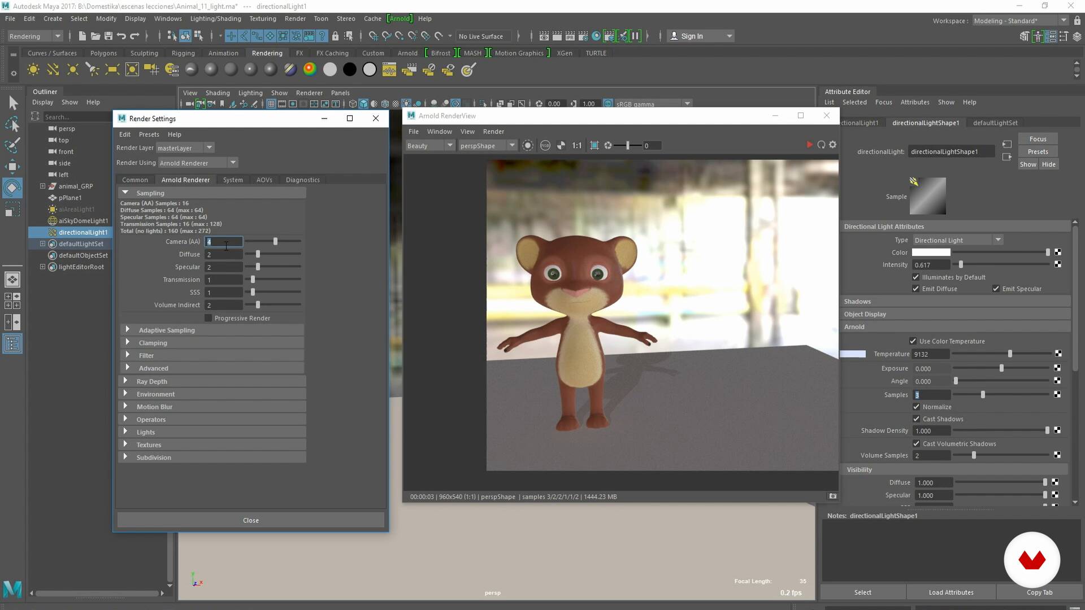Click the RGB channel icon in RenderView
1085x610 pixels.
545,146
